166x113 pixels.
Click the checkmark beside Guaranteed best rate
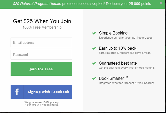[x=94, y=63]
